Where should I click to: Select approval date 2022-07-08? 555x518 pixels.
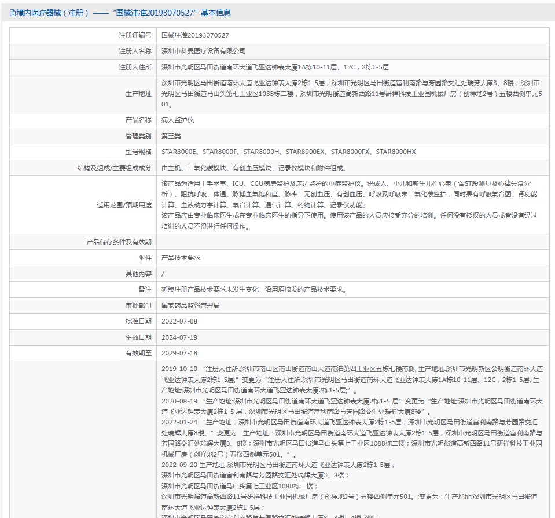tap(179, 321)
